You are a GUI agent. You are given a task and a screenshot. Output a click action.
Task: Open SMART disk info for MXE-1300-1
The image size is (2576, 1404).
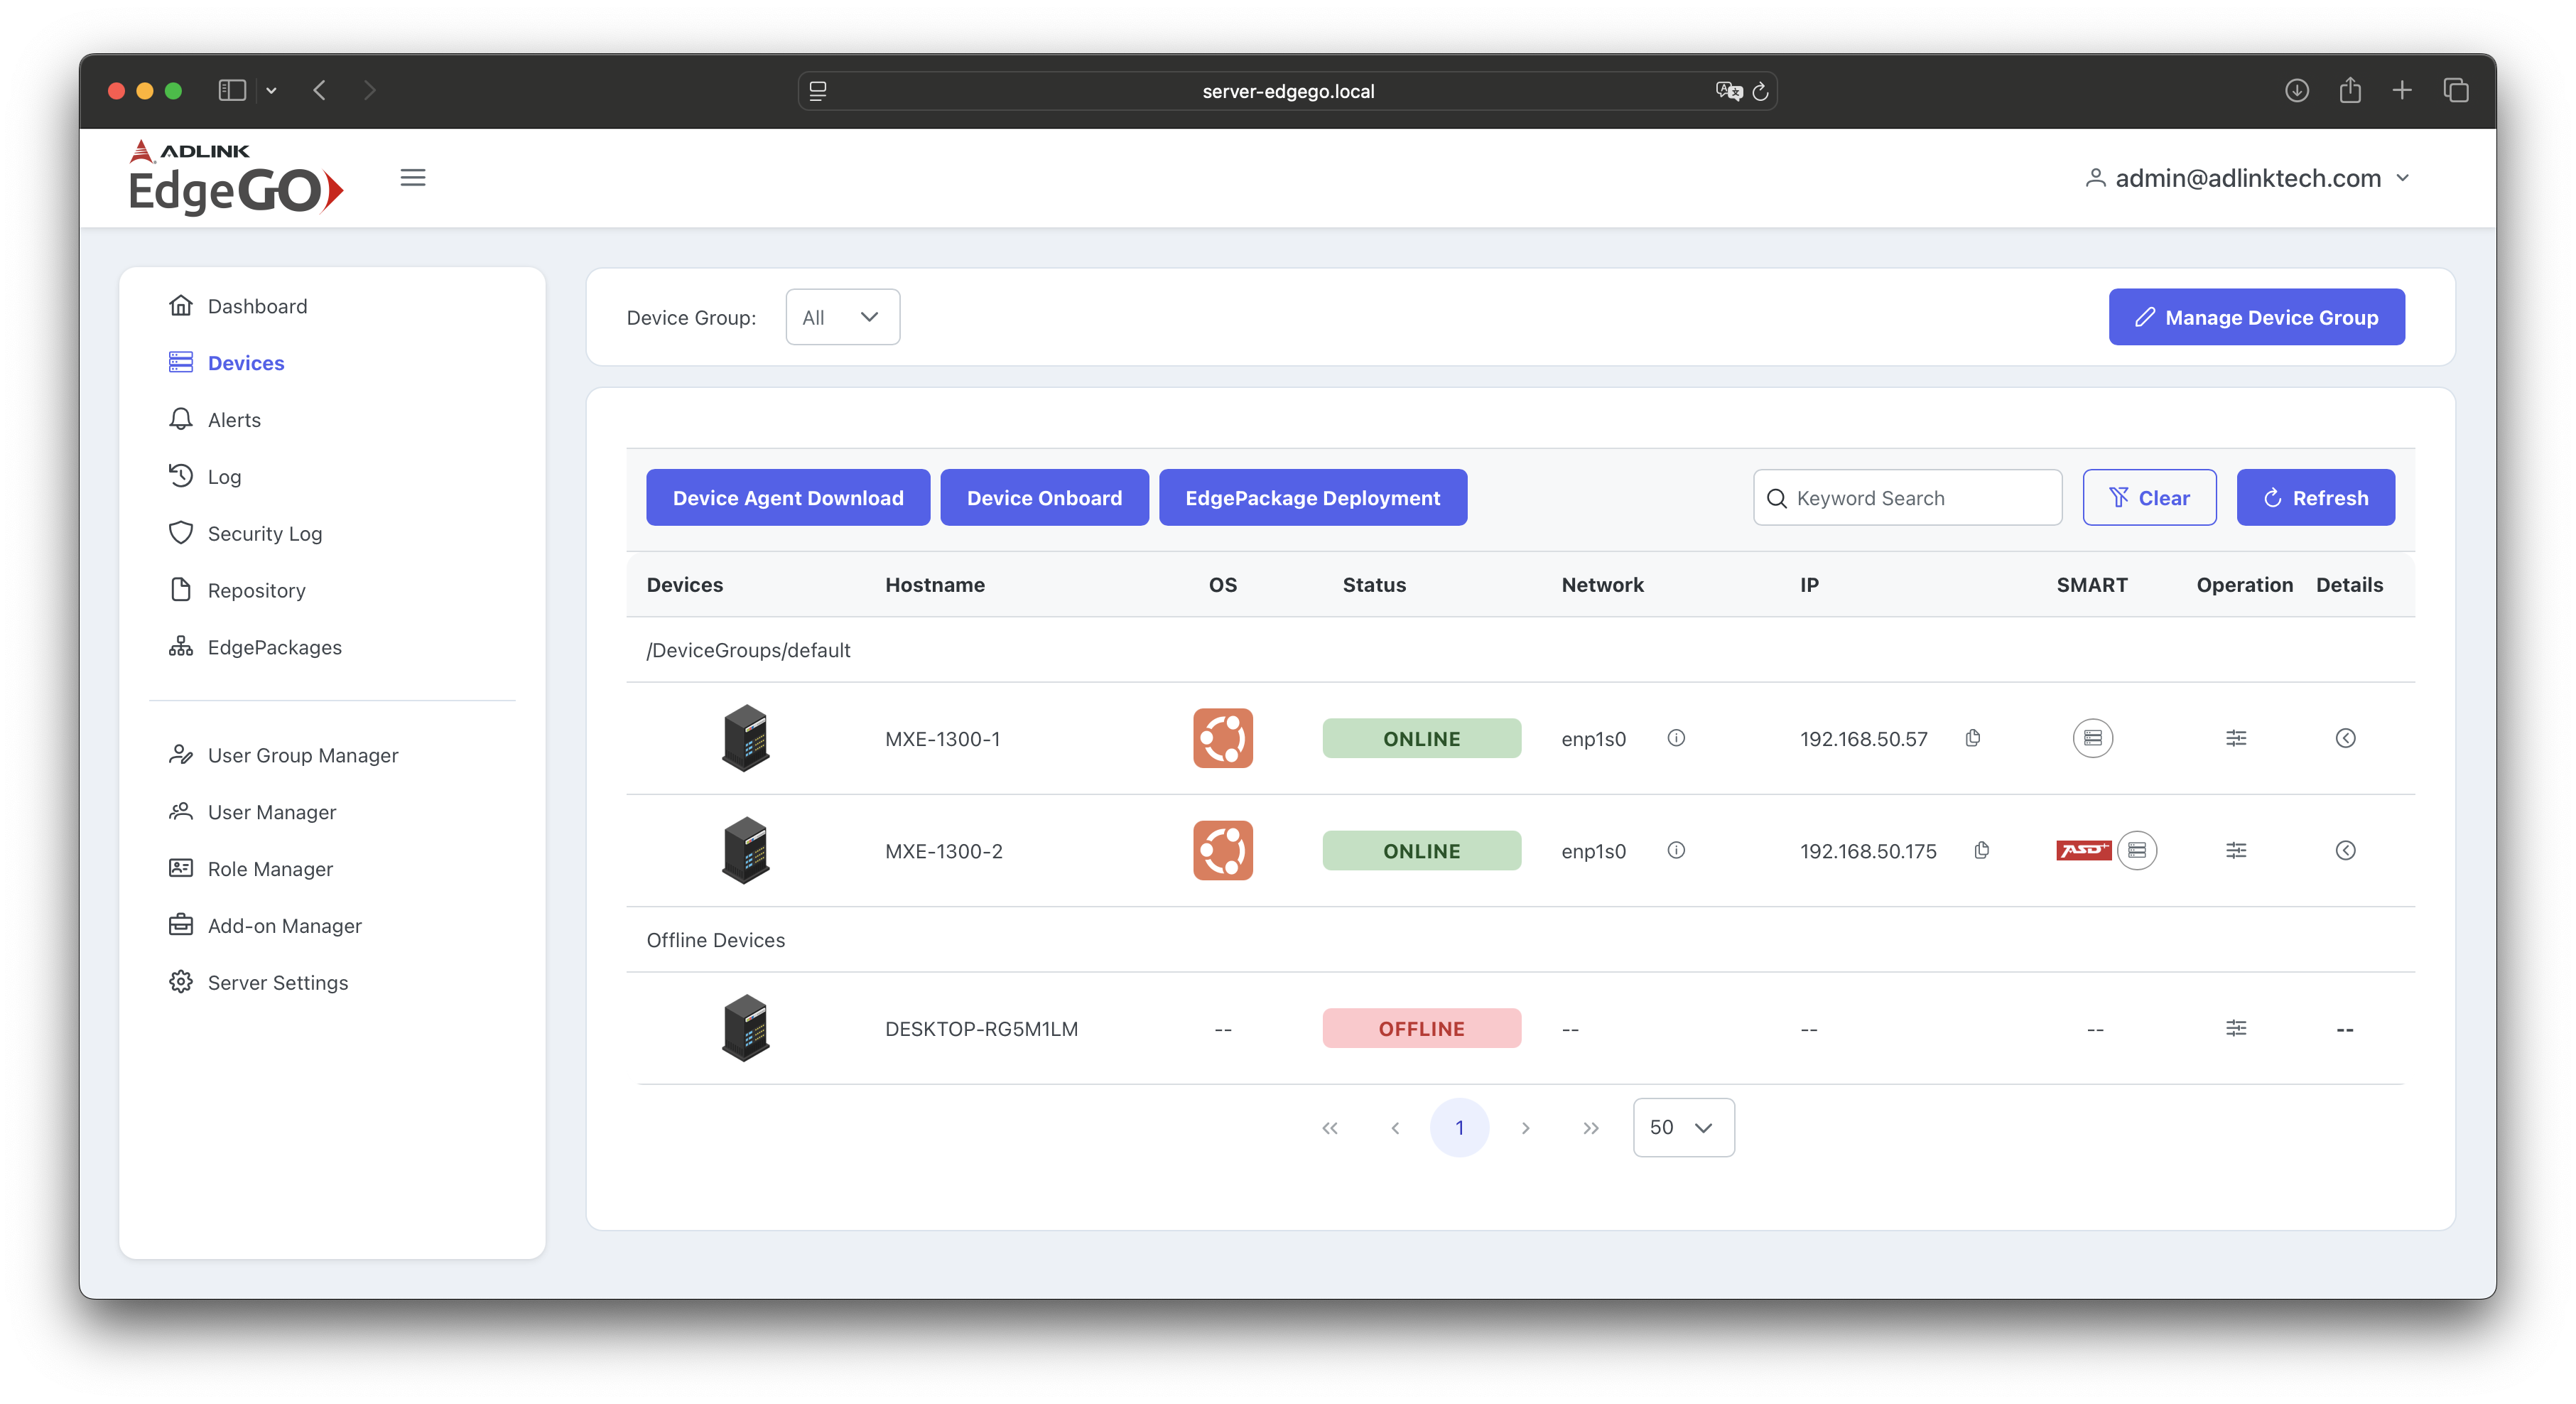pyautogui.click(x=2094, y=738)
